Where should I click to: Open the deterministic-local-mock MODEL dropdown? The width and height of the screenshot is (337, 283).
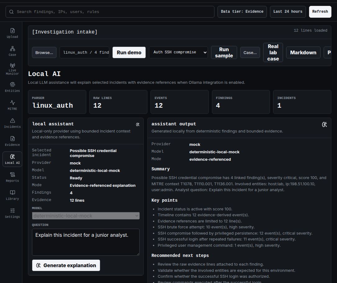tap(86, 216)
